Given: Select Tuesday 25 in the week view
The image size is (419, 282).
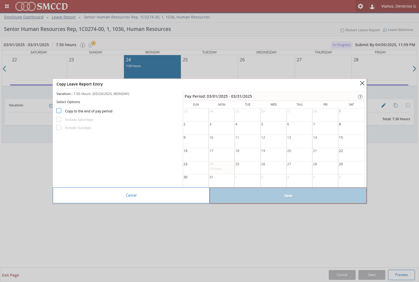Looking at the screenshot, I should coord(209,67).
